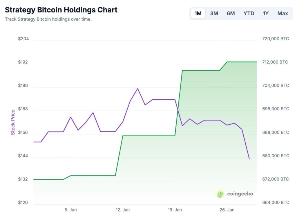Select the 1M time range
The image size is (297, 217).
(198, 13)
